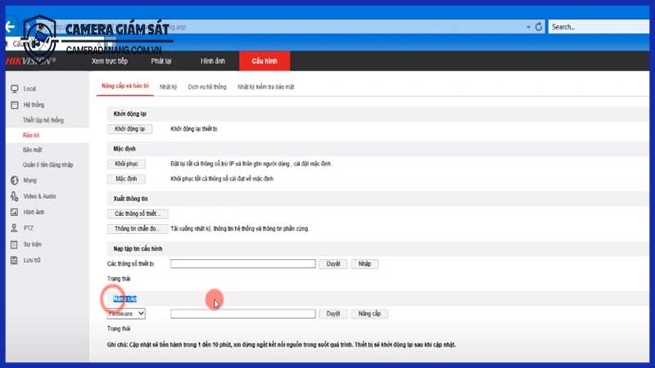This screenshot has width=655, height=368.
Task: Select the PTZ icon in sidebar
Action: click(13, 228)
